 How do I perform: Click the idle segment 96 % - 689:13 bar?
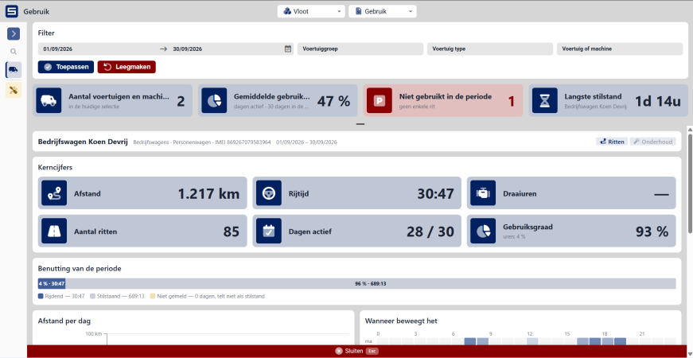click(370, 284)
